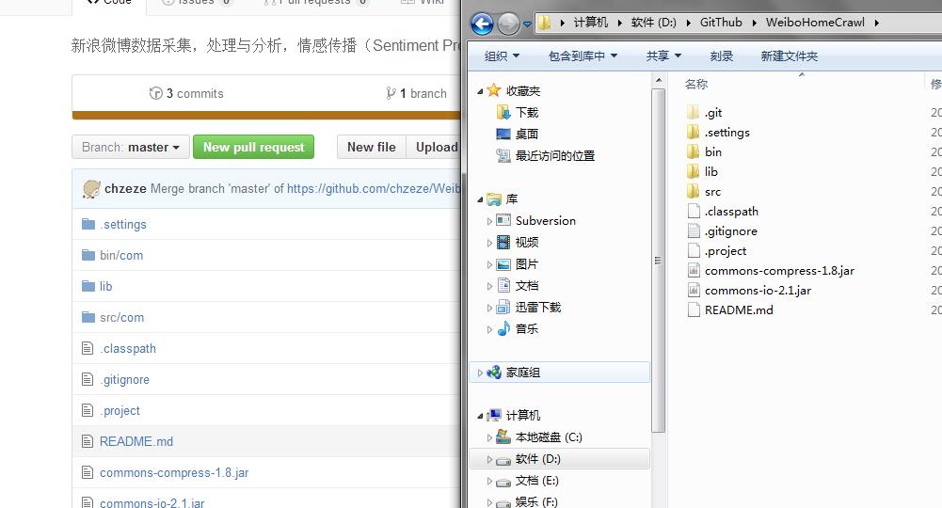View the 3 commits link on GitHub
The width and height of the screenshot is (942, 508).
tap(186, 93)
